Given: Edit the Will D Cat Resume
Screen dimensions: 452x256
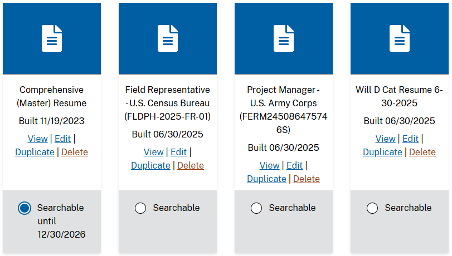Looking at the screenshot, I should [410, 139].
